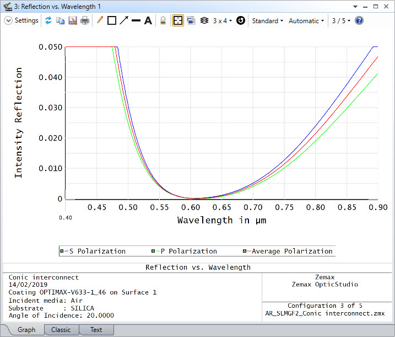Toggle the active overlay crosshair icon
Image resolution: width=395 pixels, height=337 pixels.
tap(178, 20)
